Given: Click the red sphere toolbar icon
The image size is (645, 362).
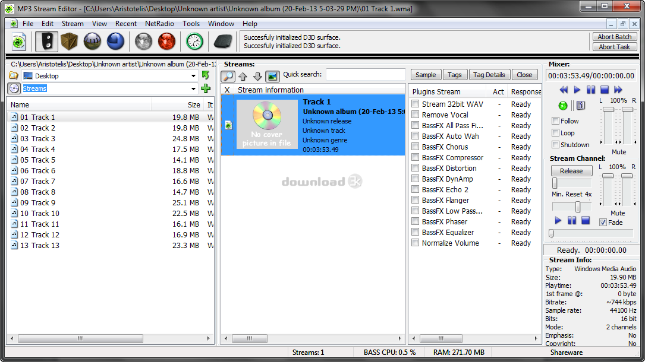Looking at the screenshot, I should 166,42.
